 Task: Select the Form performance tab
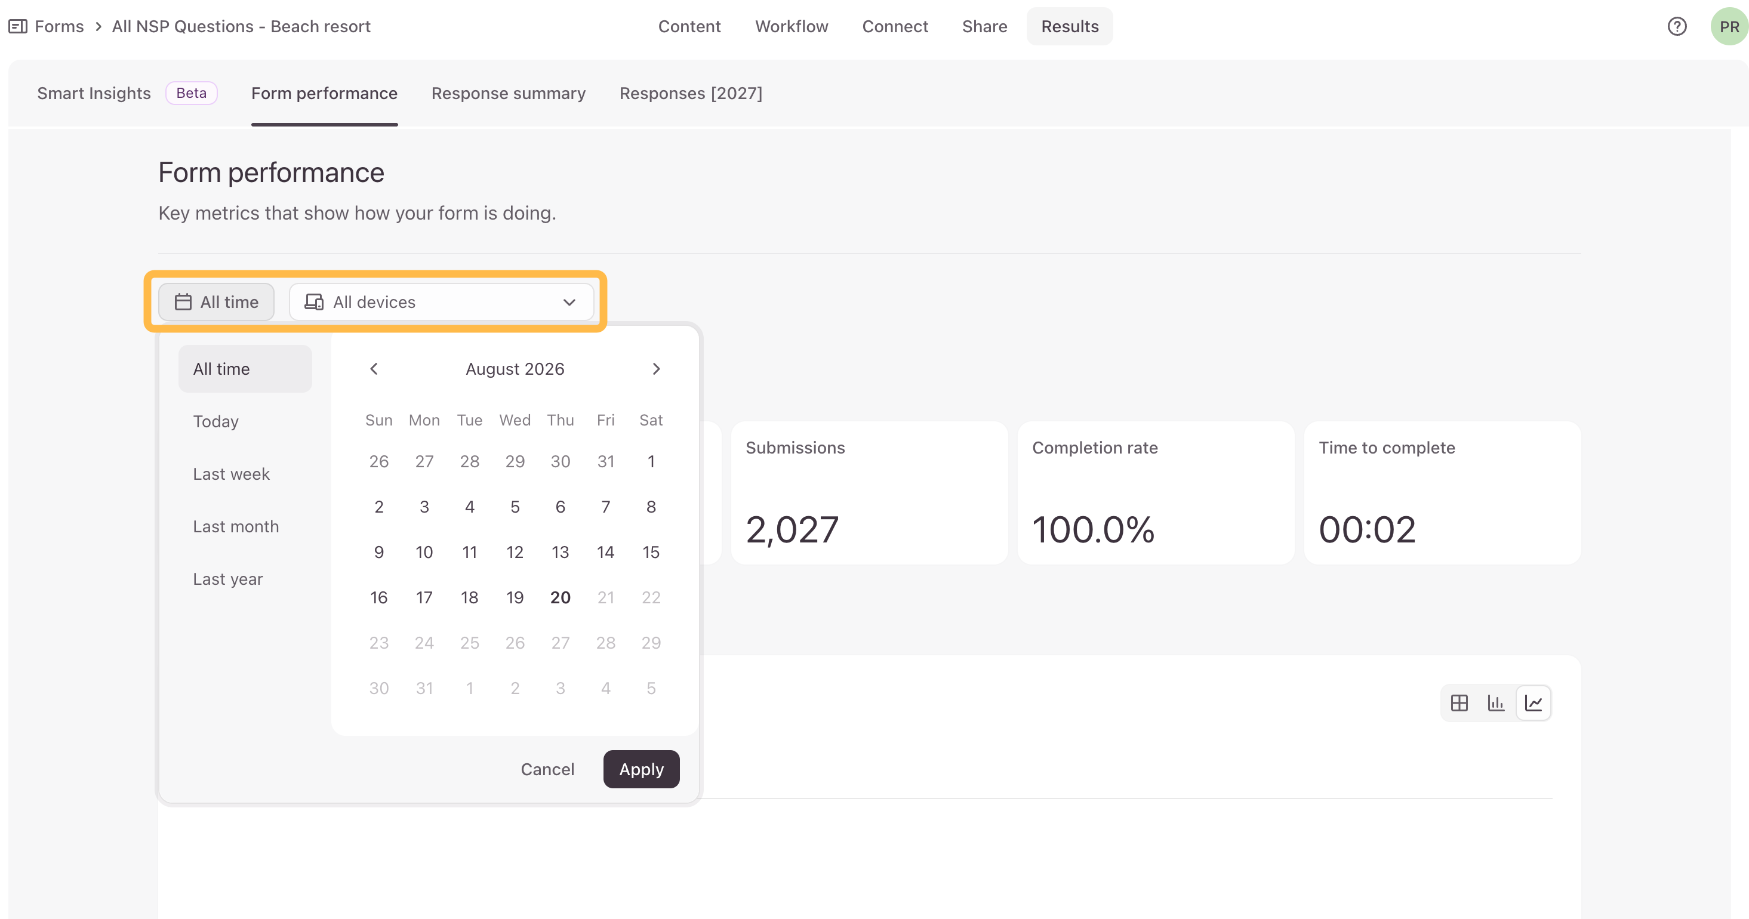325,93
